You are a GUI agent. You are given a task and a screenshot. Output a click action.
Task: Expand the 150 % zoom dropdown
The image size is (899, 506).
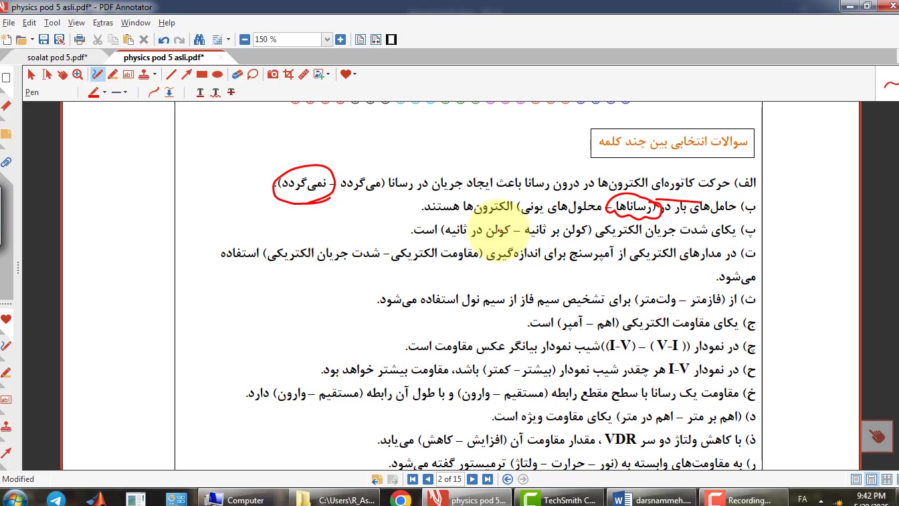327,39
